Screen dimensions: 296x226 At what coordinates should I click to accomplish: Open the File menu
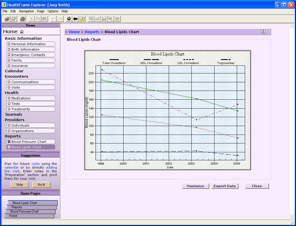[5, 11]
